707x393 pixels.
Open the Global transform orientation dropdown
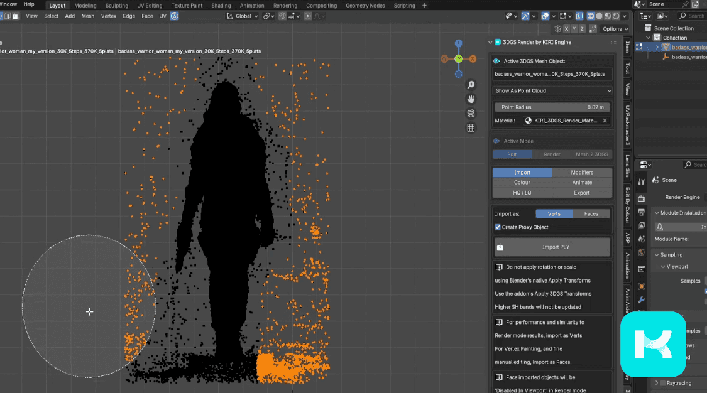coord(243,16)
